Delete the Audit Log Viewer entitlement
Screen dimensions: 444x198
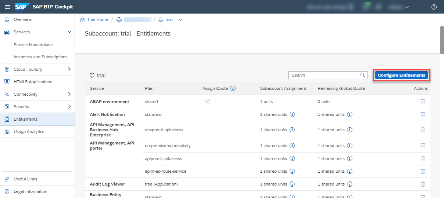tap(423, 184)
